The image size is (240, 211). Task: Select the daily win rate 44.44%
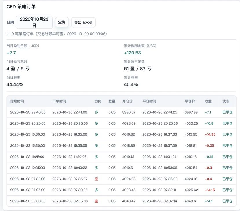(15, 84)
